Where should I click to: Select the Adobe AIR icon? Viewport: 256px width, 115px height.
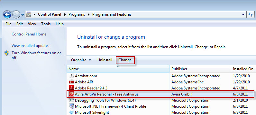pos(71,82)
